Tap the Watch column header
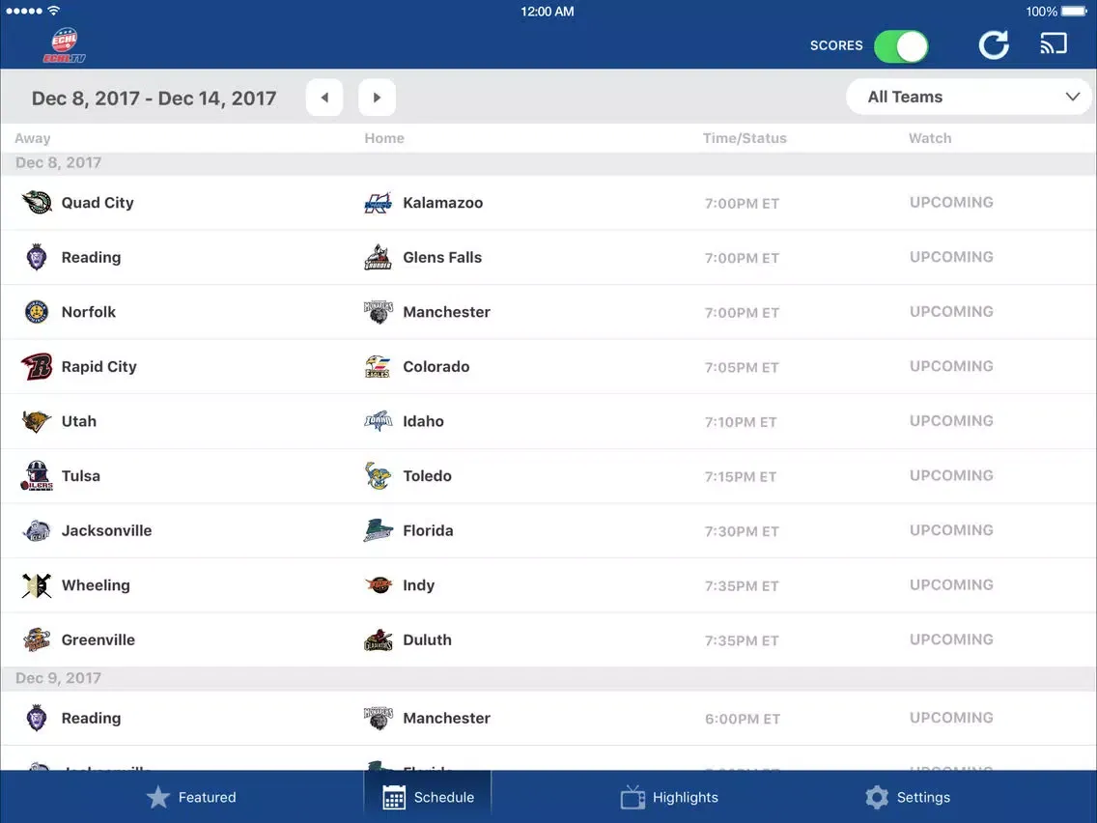Viewport: 1097px width, 823px height. click(930, 138)
